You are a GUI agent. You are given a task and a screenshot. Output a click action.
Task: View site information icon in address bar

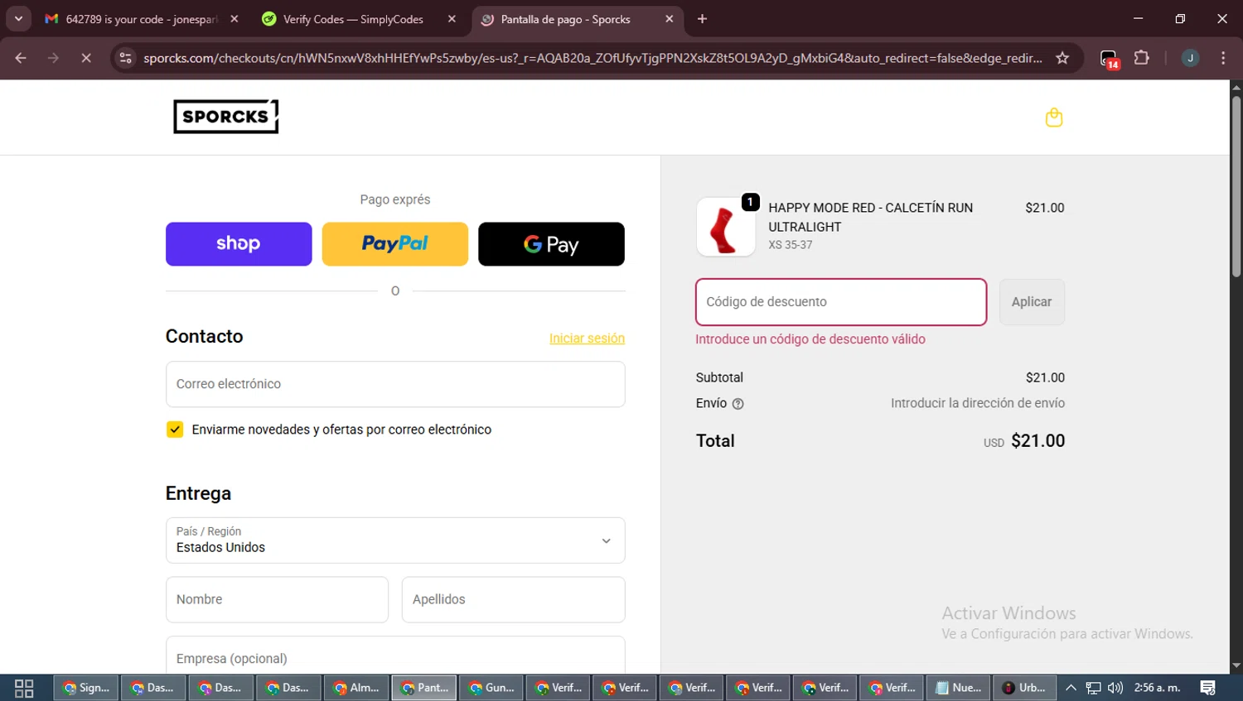click(125, 58)
